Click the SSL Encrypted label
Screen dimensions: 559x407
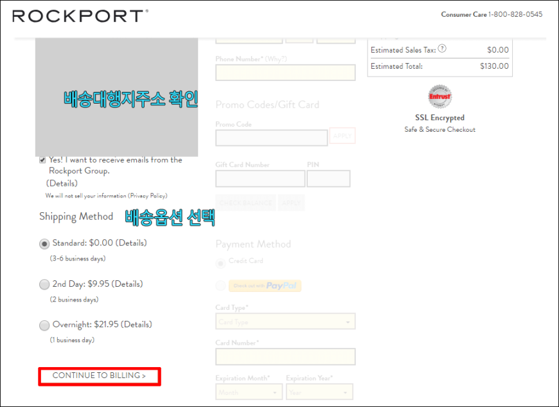(439, 118)
